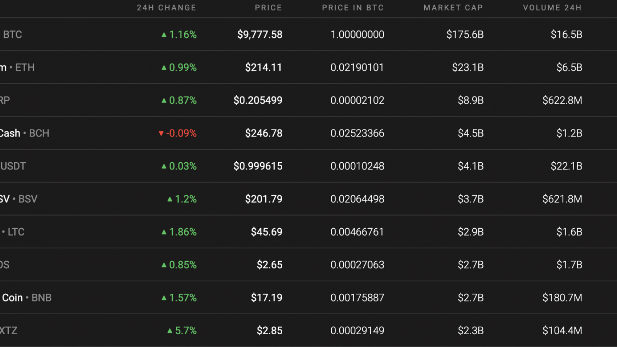The height and width of the screenshot is (347, 617).
Task: Select the ETH price $214.11
Action: click(x=264, y=67)
